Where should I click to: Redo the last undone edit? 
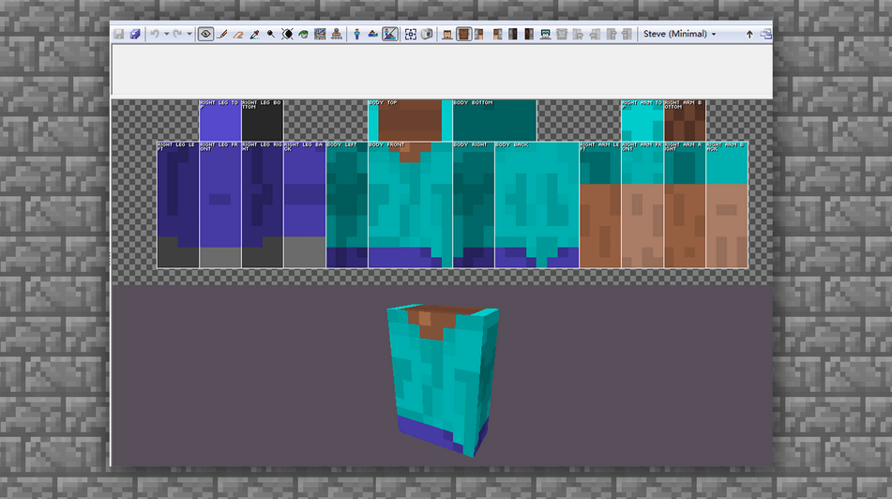177,34
